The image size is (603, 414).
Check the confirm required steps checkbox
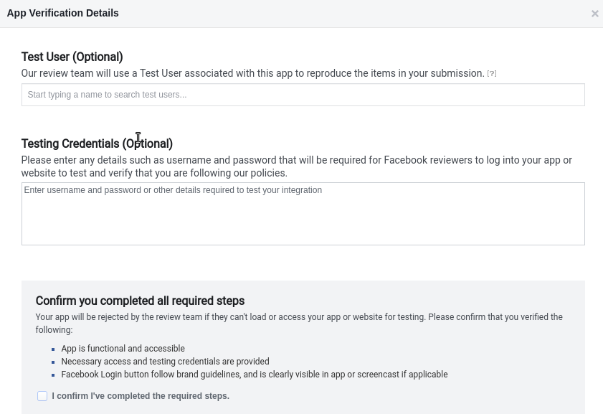[x=42, y=396]
